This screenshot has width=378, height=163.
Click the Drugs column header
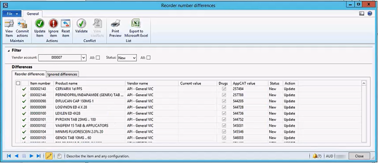[224, 83]
